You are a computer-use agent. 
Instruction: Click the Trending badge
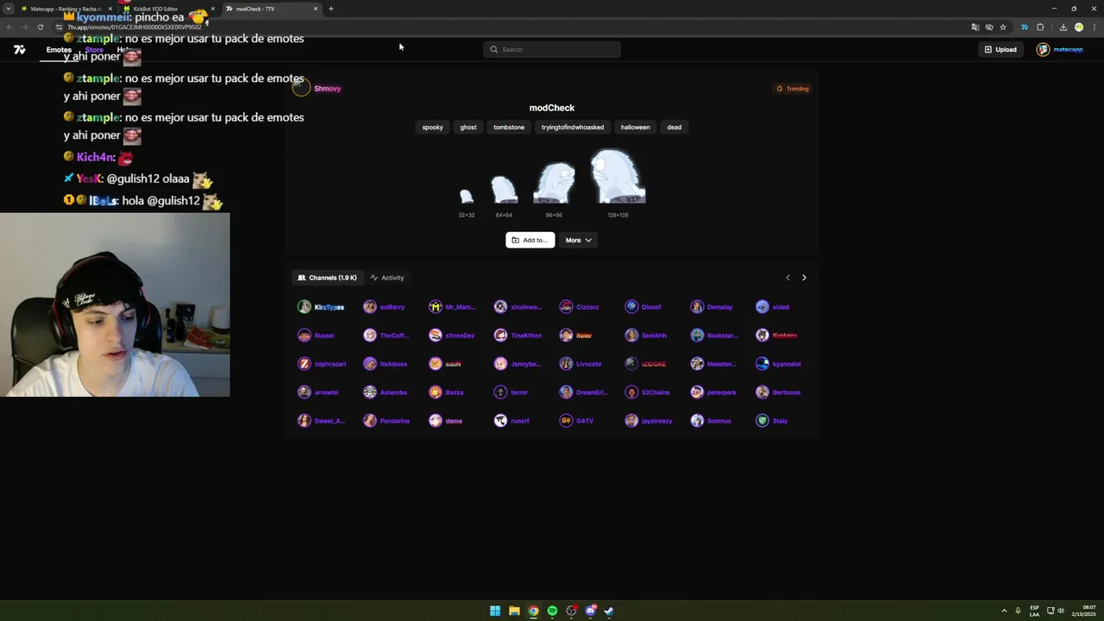click(792, 88)
